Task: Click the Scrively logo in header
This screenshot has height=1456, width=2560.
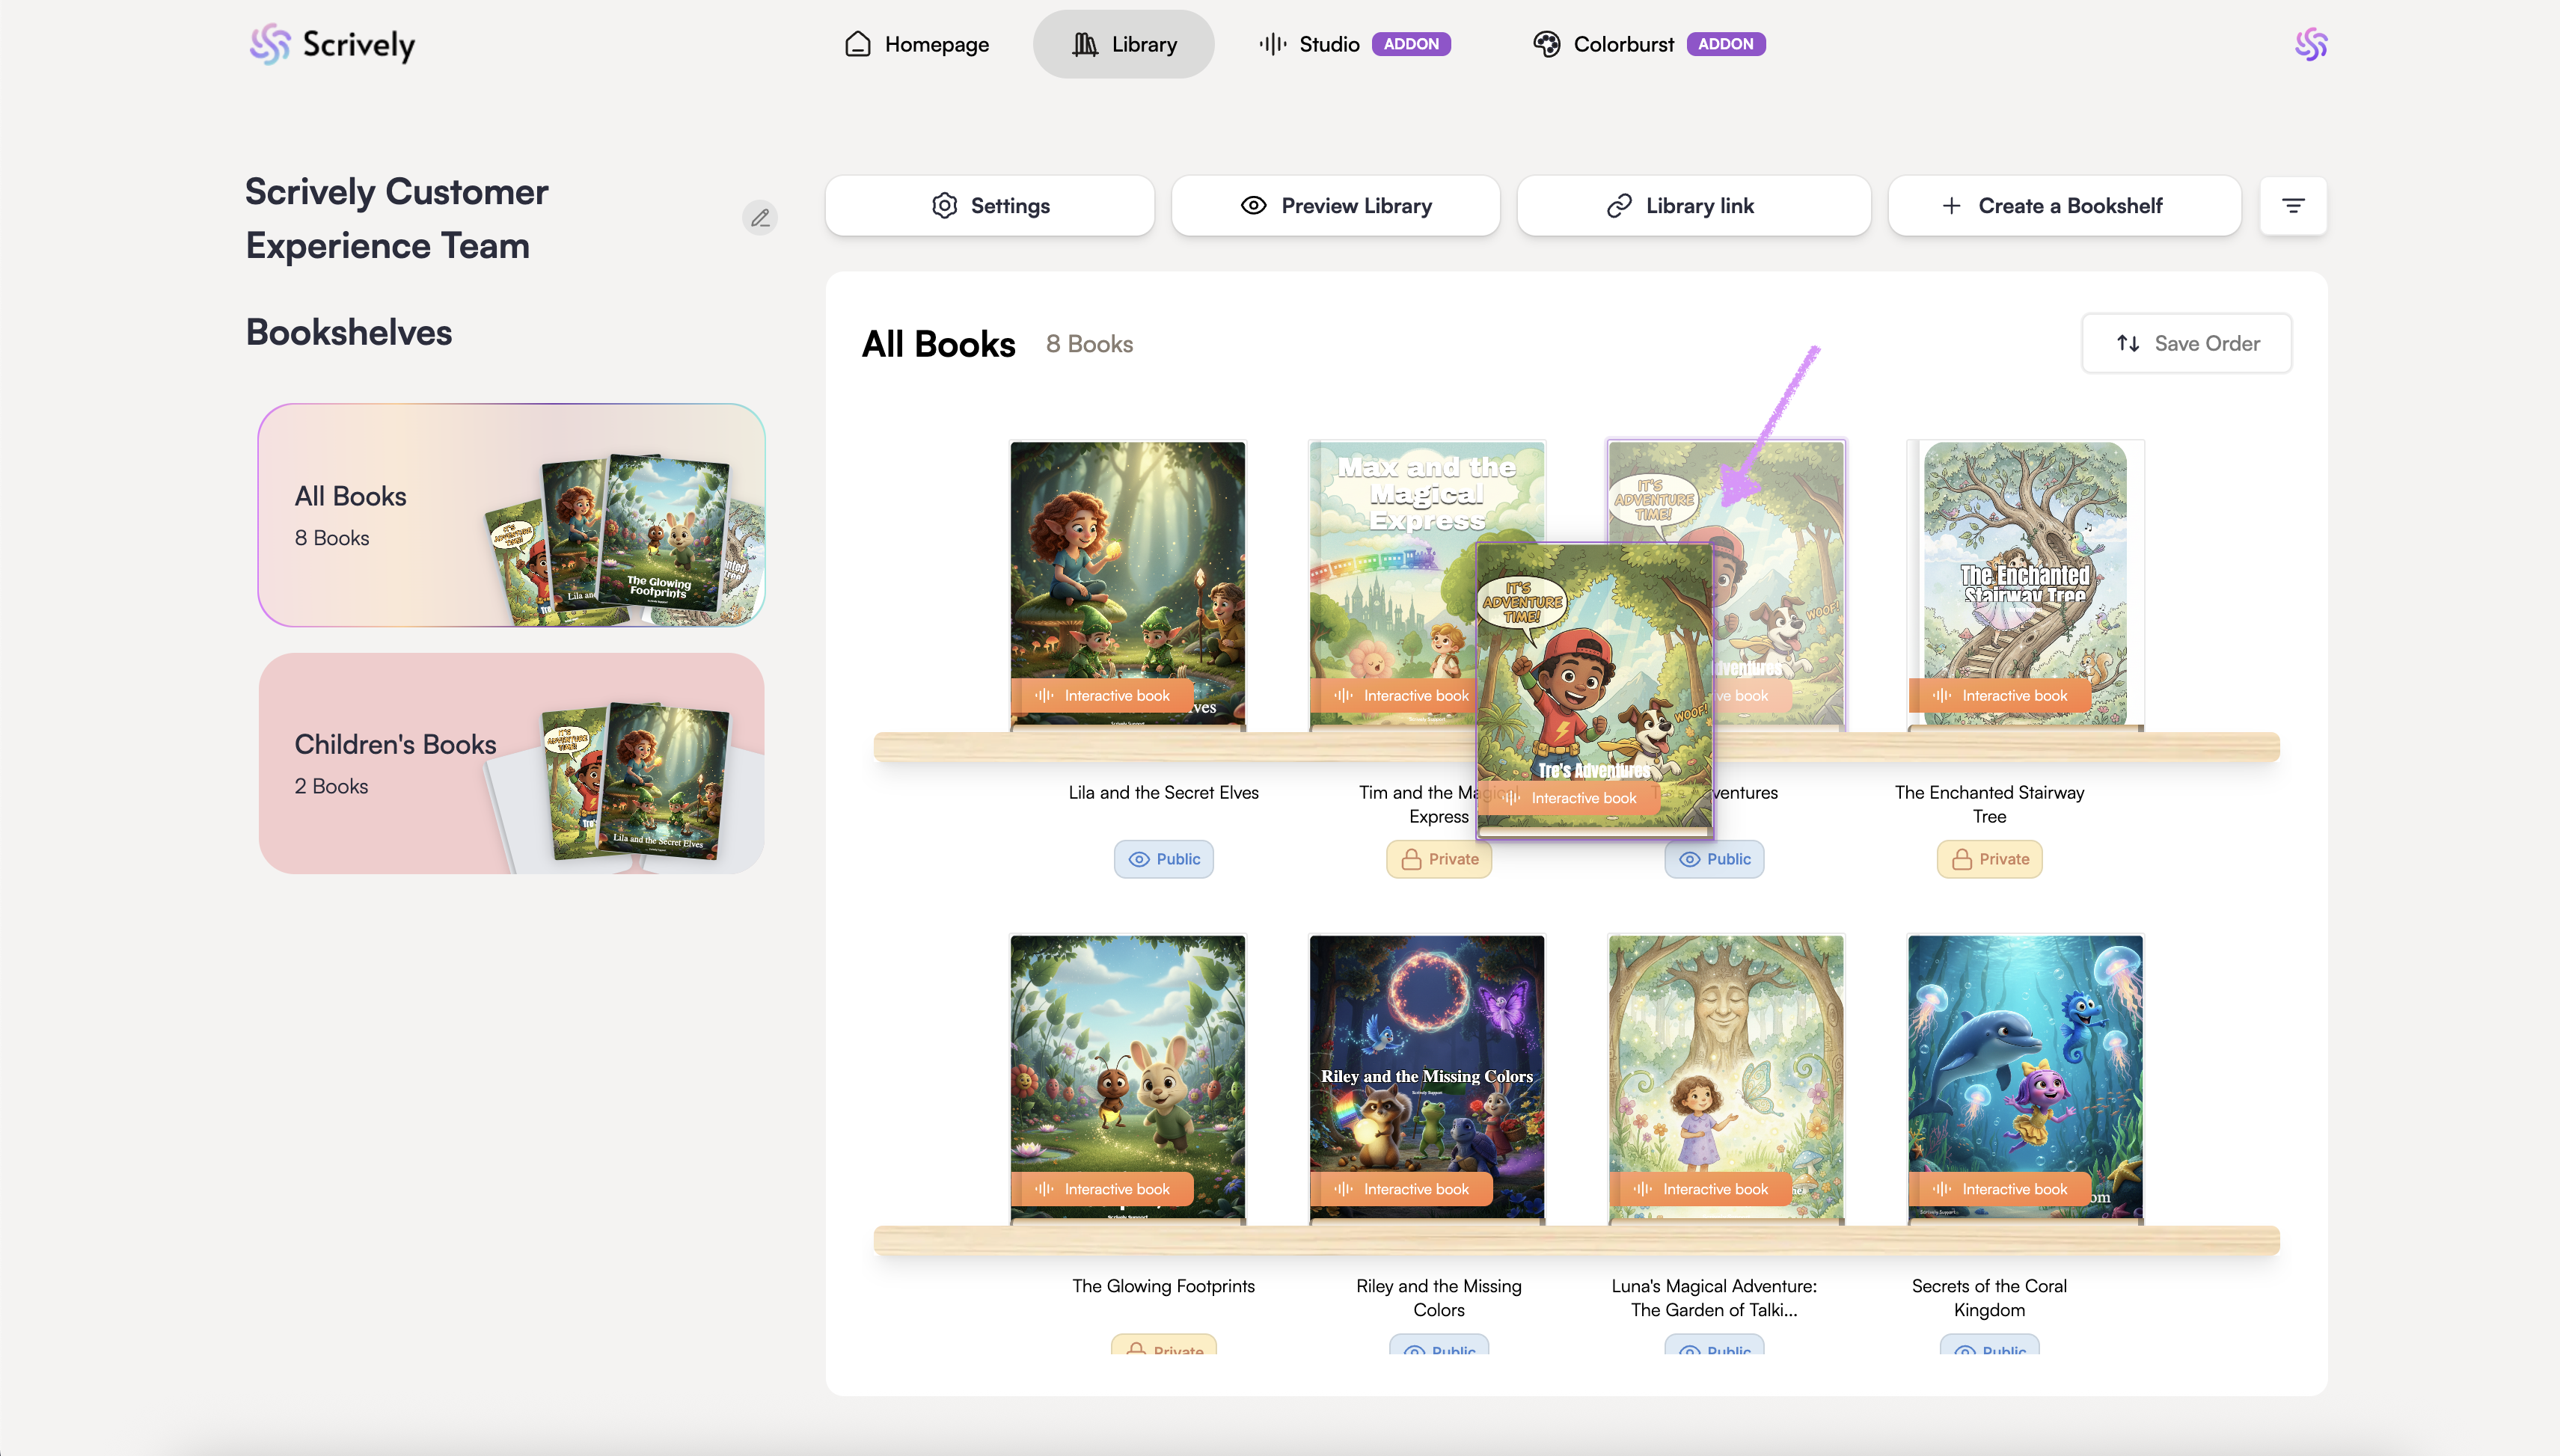Action: (331, 44)
